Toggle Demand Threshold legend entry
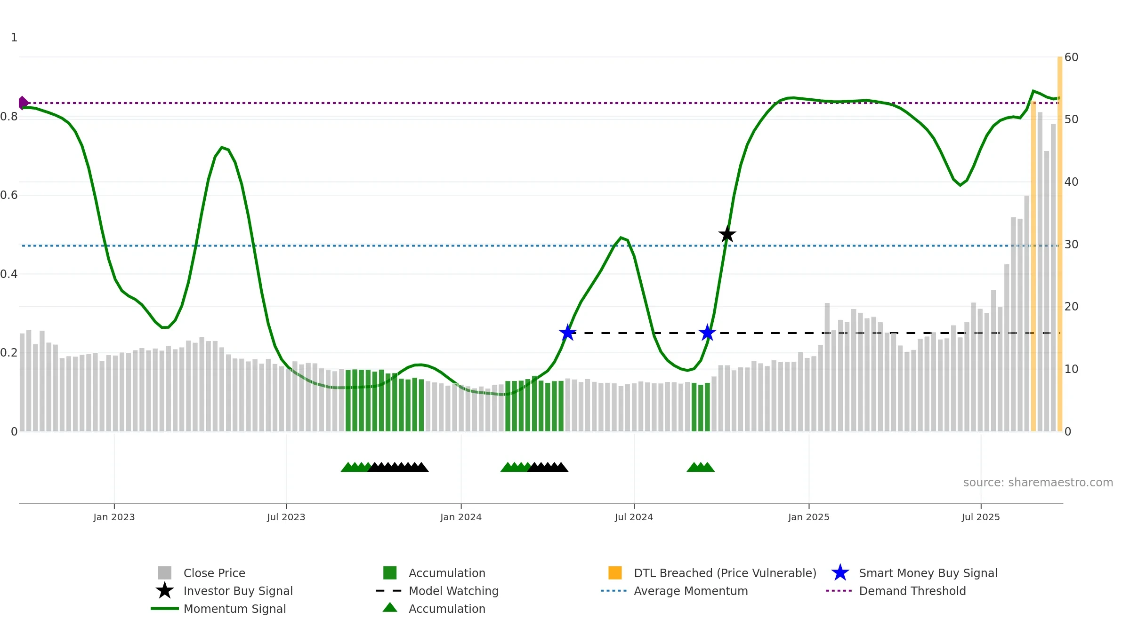The width and height of the screenshot is (1130, 635). (x=912, y=591)
